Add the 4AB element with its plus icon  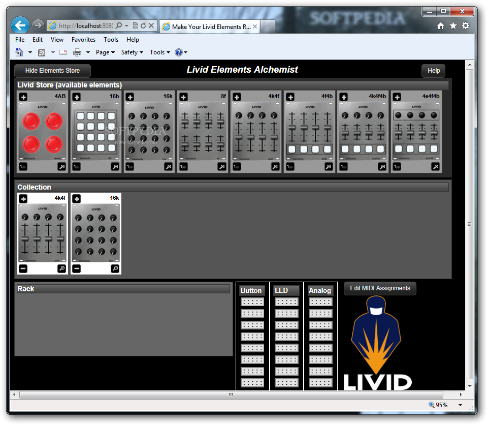23,97
